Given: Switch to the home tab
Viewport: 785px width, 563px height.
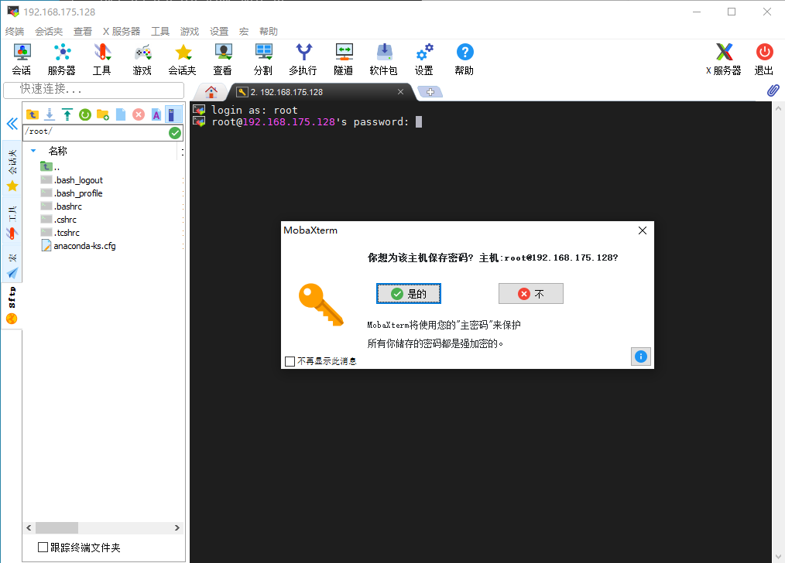Looking at the screenshot, I should (x=211, y=92).
